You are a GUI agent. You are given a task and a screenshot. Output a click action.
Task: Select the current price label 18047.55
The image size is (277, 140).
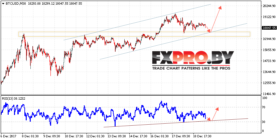269,28
